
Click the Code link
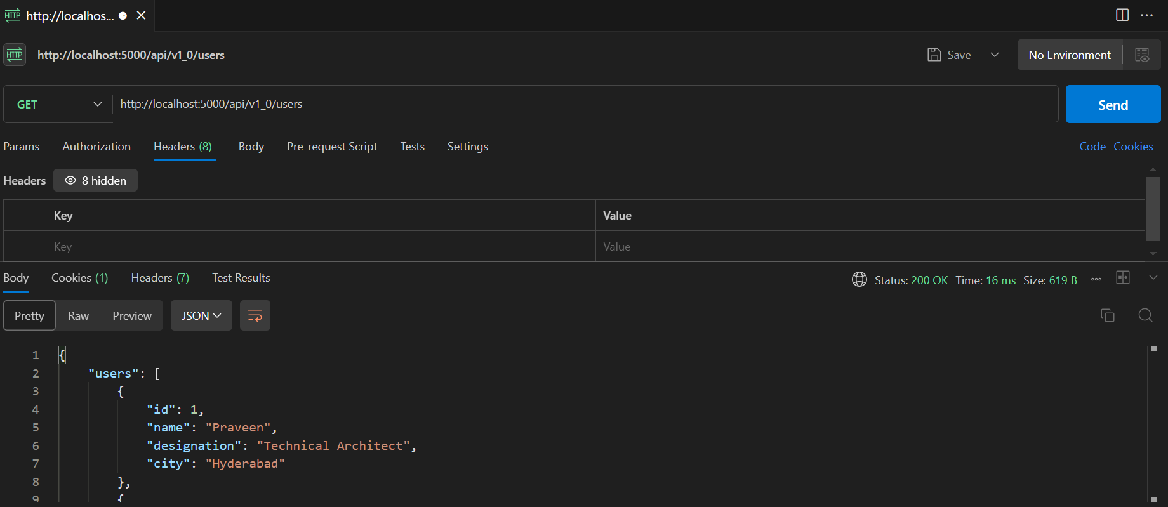(1092, 147)
